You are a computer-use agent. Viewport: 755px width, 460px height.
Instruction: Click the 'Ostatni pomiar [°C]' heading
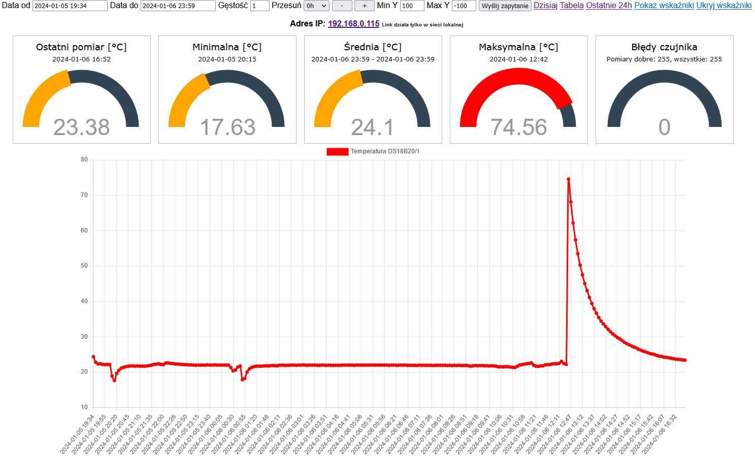tap(81, 47)
